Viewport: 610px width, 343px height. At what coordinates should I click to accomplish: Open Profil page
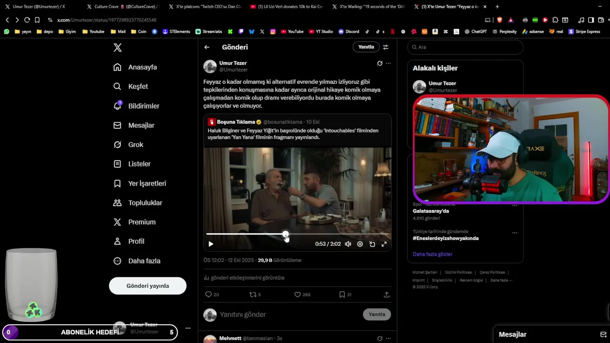click(129, 241)
